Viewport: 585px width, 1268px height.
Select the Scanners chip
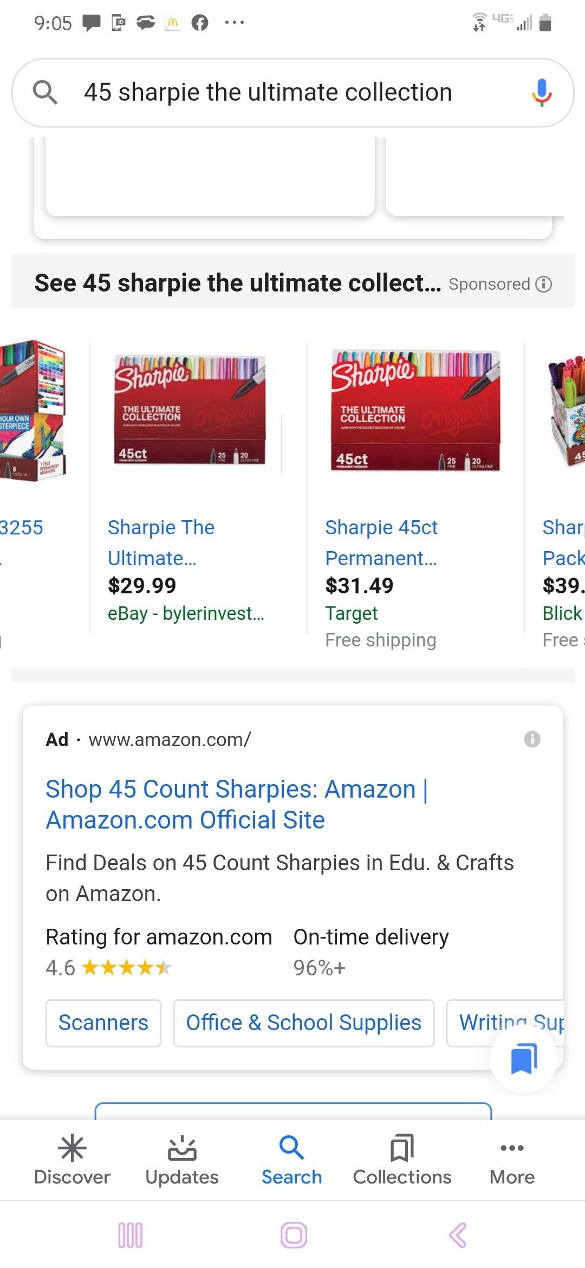click(x=103, y=1023)
